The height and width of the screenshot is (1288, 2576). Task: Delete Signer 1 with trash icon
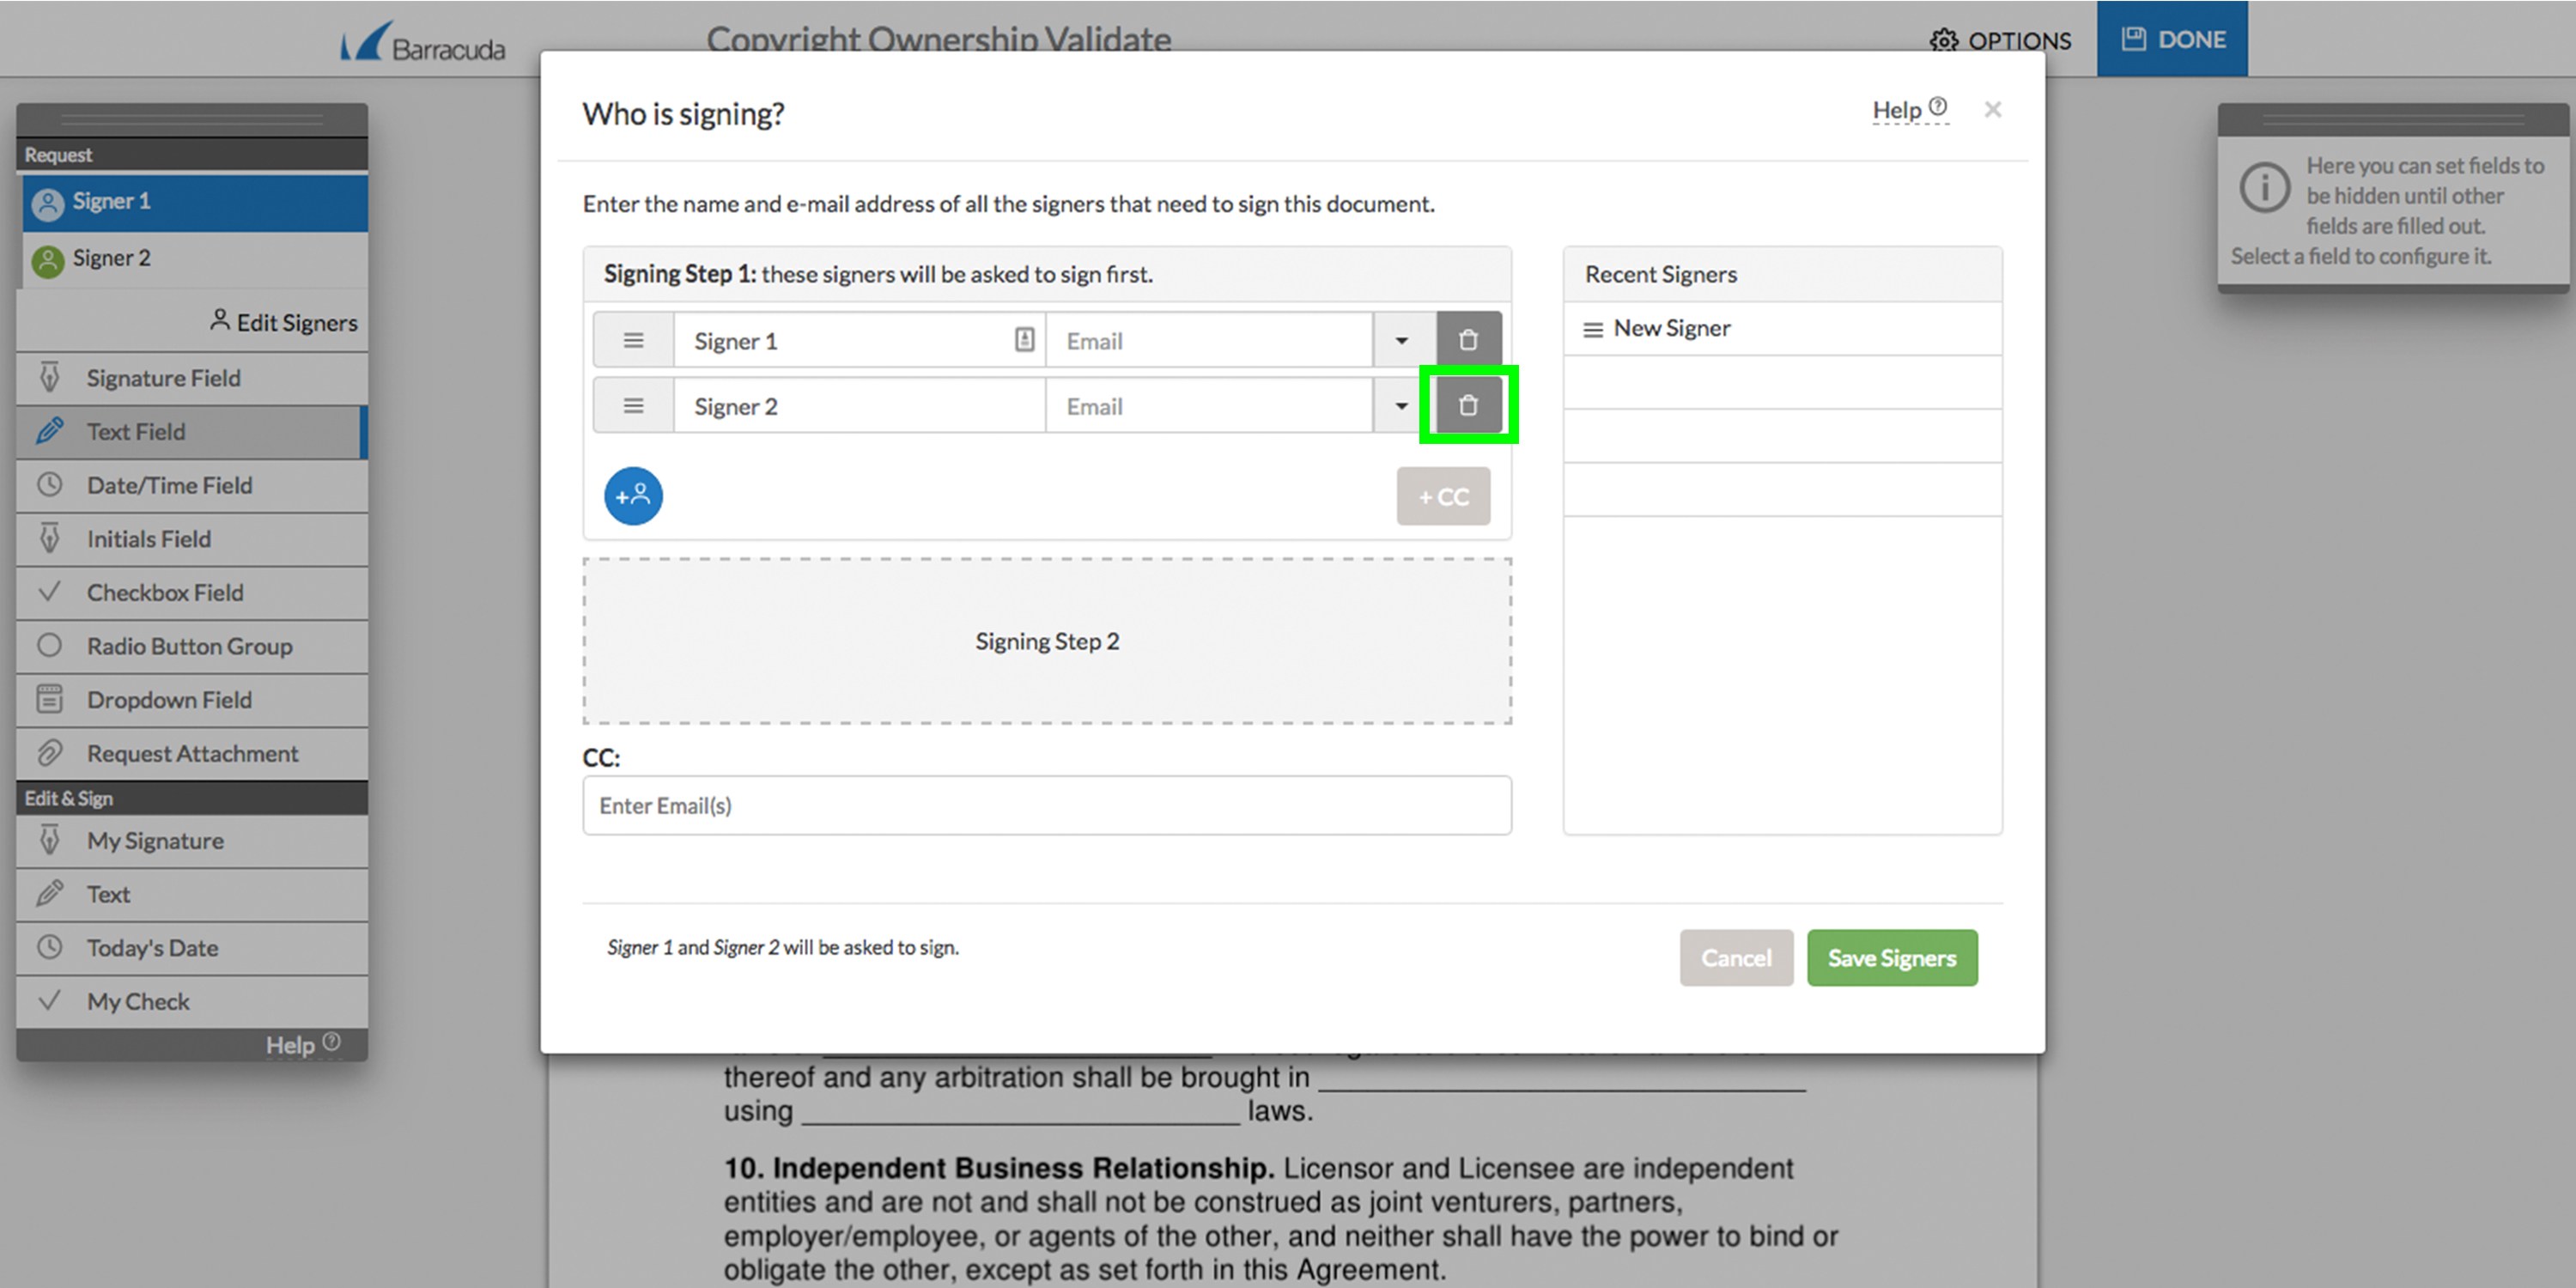point(1467,340)
